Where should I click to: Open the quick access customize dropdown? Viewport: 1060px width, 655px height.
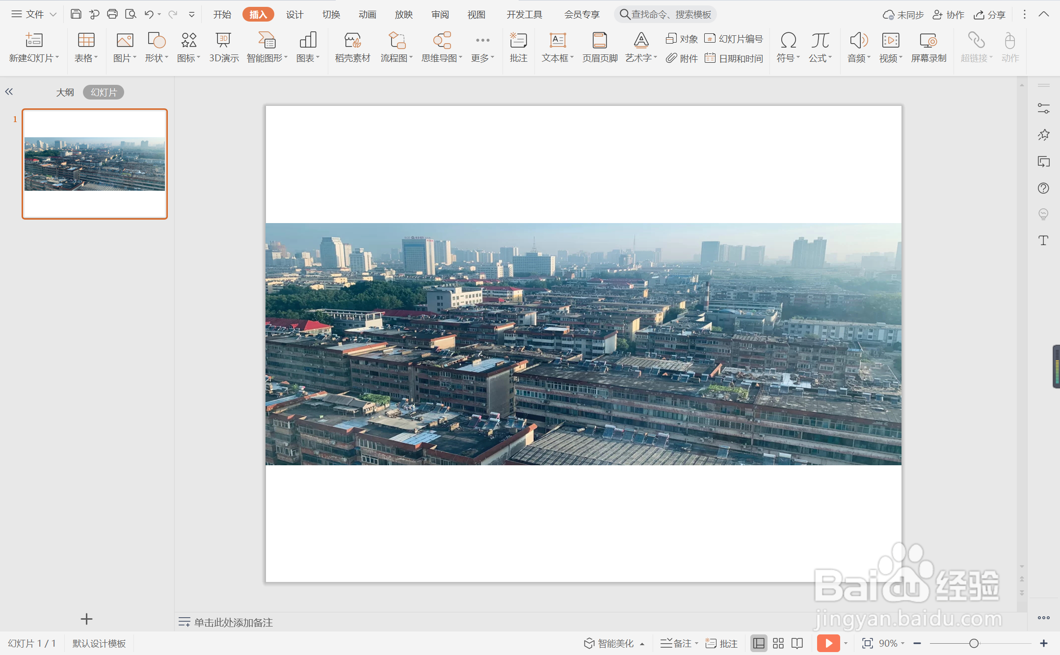(192, 15)
